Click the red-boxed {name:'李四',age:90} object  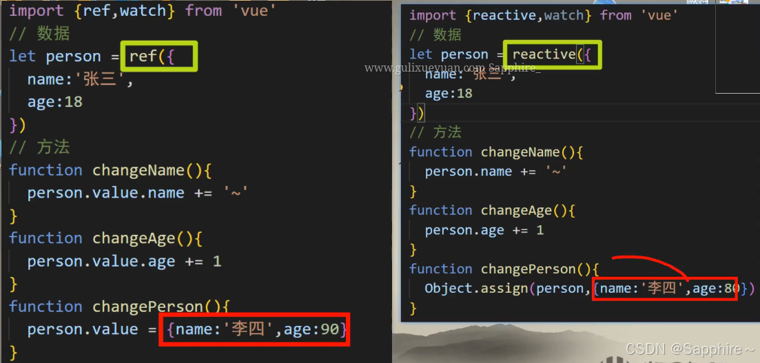tap(254, 330)
